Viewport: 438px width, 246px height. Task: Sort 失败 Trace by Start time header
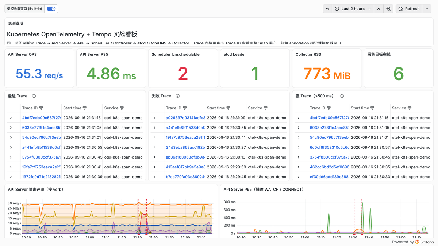click(x=216, y=108)
